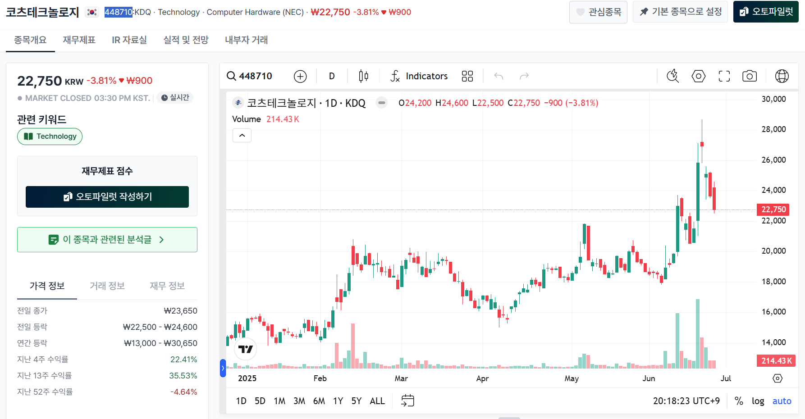The image size is (805, 419).
Task: Expand the side panel with blue arrow handle
Action: tap(223, 368)
